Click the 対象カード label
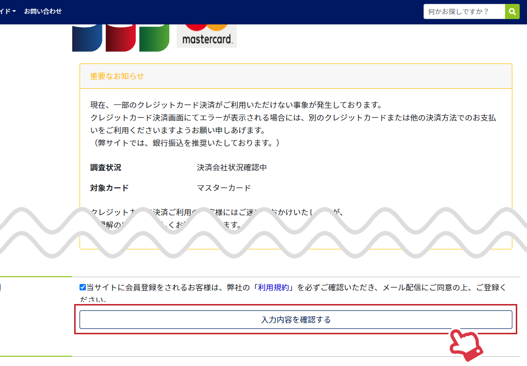 click(109, 188)
